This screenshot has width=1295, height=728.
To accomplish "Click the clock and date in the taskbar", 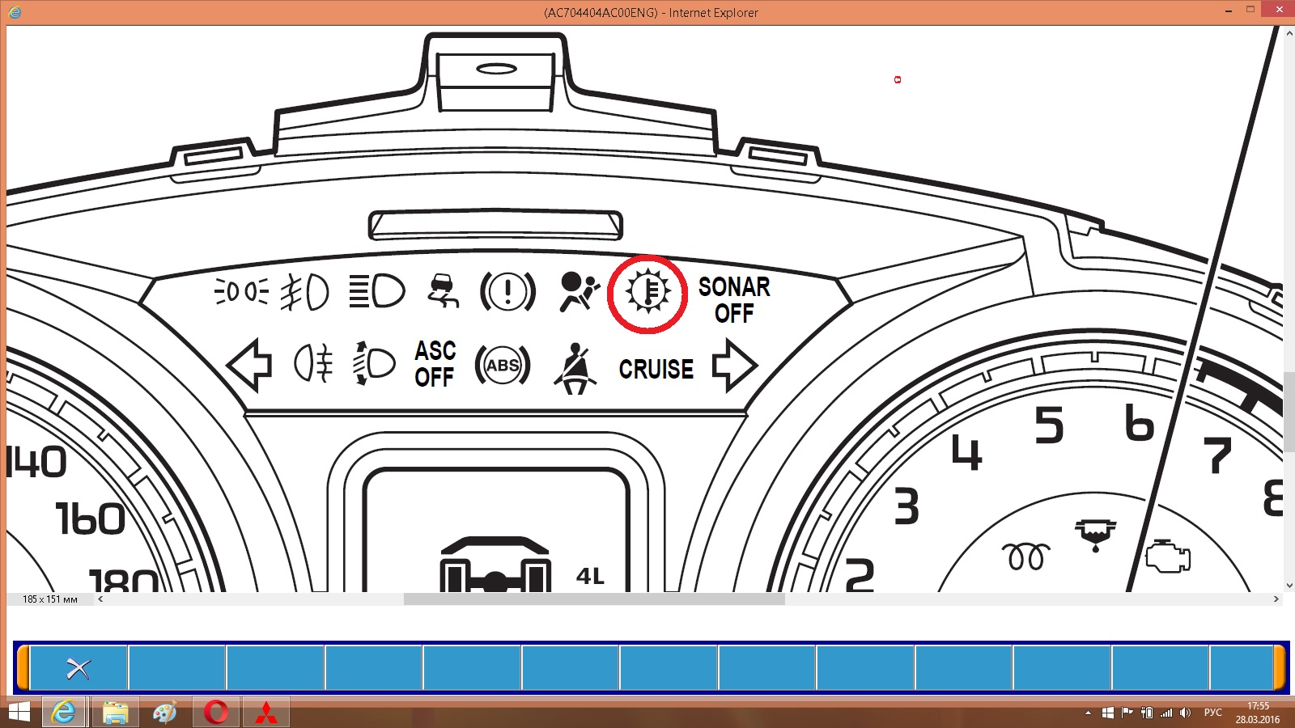I will pyautogui.click(x=1257, y=713).
